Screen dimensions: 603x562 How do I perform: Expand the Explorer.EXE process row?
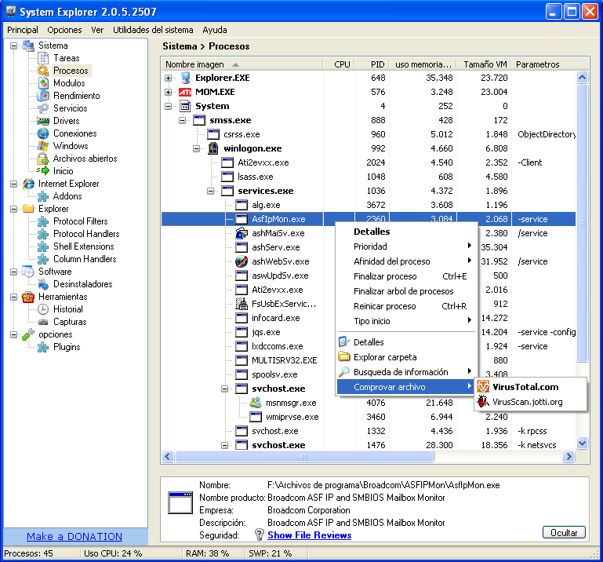pyautogui.click(x=168, y=78)
